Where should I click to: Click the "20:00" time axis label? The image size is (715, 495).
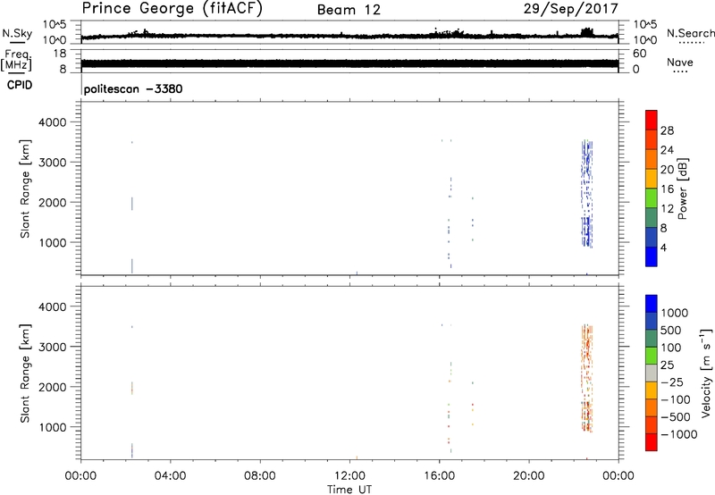(528, 476)
